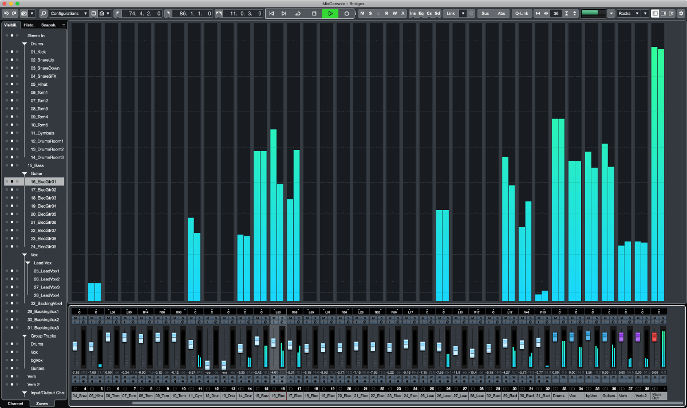Toggle visibility dot for 01_Kick channel
This screenshot has width=687, height=408.
pyautogui.click(x=12, y=52)
